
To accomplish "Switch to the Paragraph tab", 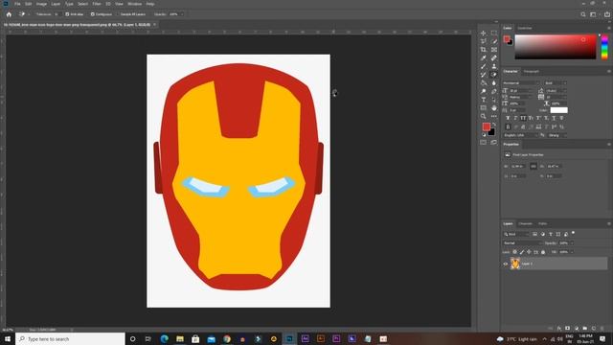I will pos(532,71).
